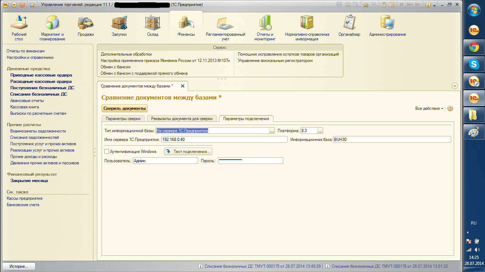Open the calendar icon in title bar

pyautogui.click(x=392, y=5)
